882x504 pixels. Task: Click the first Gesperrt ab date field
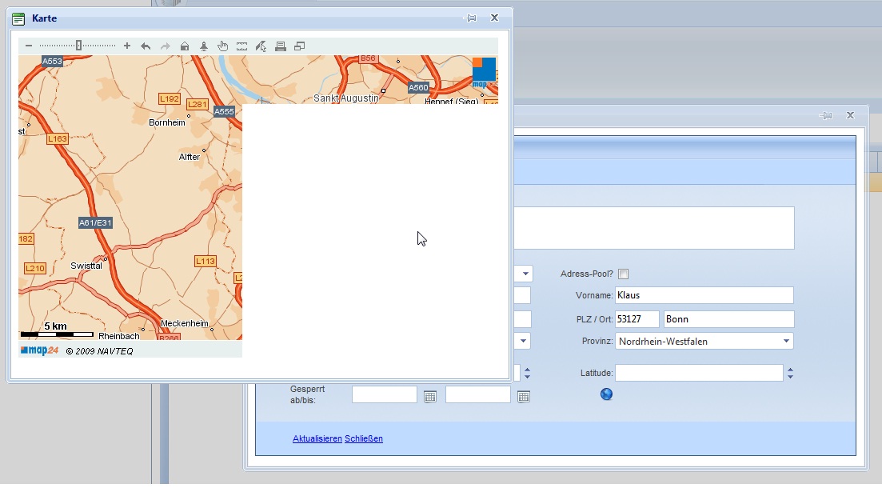click(x=384, y=394)
